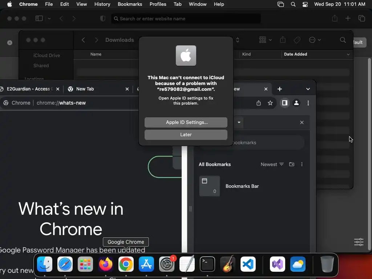Click Safari share icon in toolbar
Image resolution: width=372 pixels, height=279 pixels.
tap(335, 18)
